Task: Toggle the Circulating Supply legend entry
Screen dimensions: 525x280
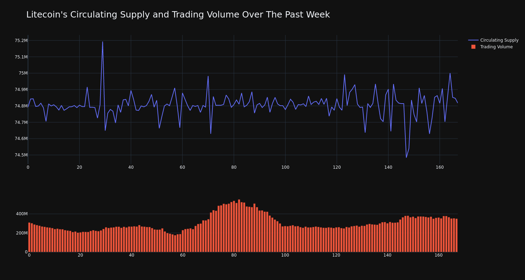Action: (x=493, y=40)
